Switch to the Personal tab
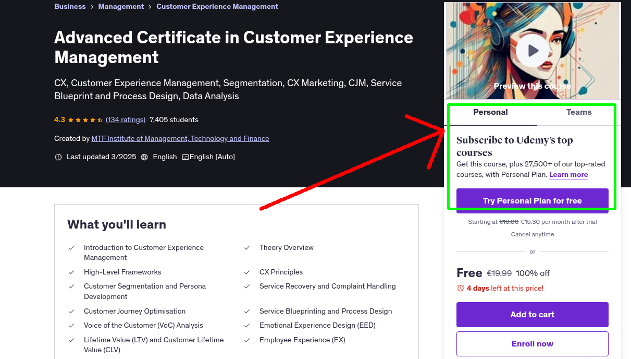631x359 pixels. pyautogui.click(x=490, y=112)
